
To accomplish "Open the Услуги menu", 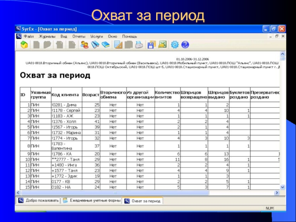I will [97, 37].
